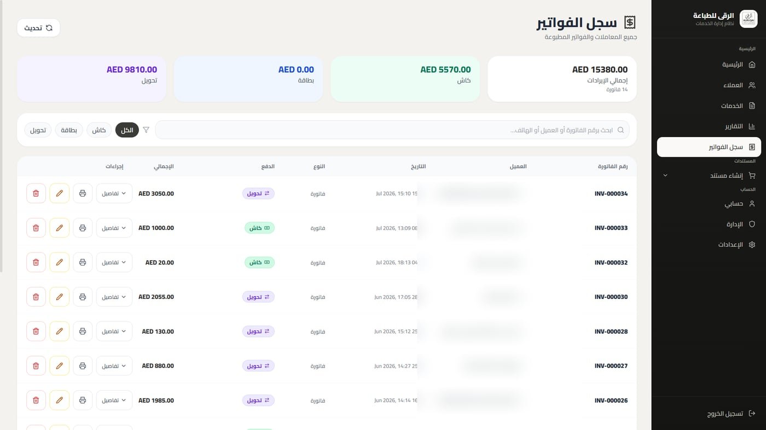The width and height of the screenshot is (766, 430).
Task: Open حسابي account page
Action: click(x=709, y=203)
